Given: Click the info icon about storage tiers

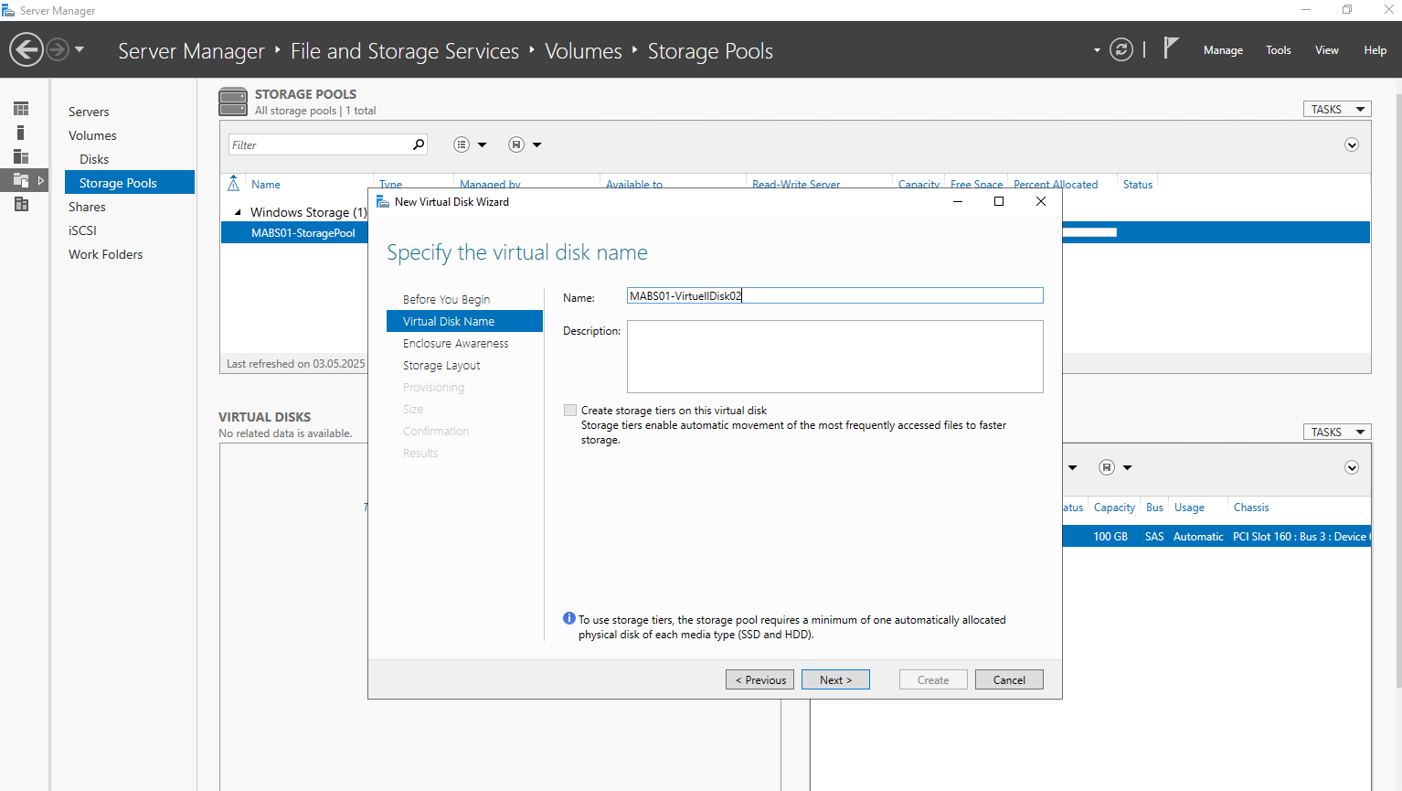Looking at the screenshot, I should [569, 618].
